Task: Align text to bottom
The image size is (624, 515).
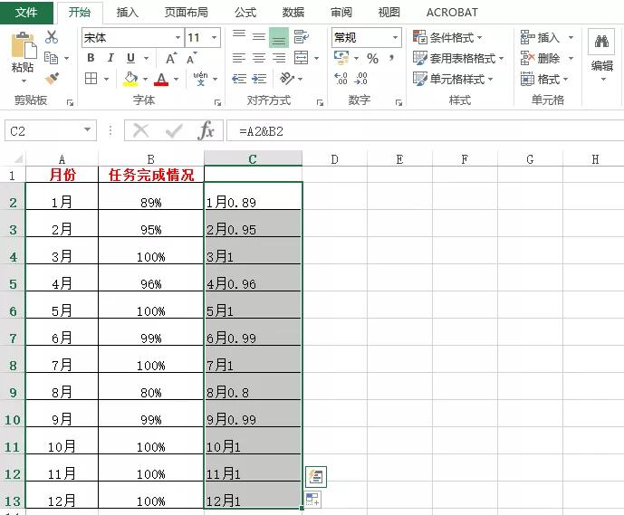Action: coord(279,38)
